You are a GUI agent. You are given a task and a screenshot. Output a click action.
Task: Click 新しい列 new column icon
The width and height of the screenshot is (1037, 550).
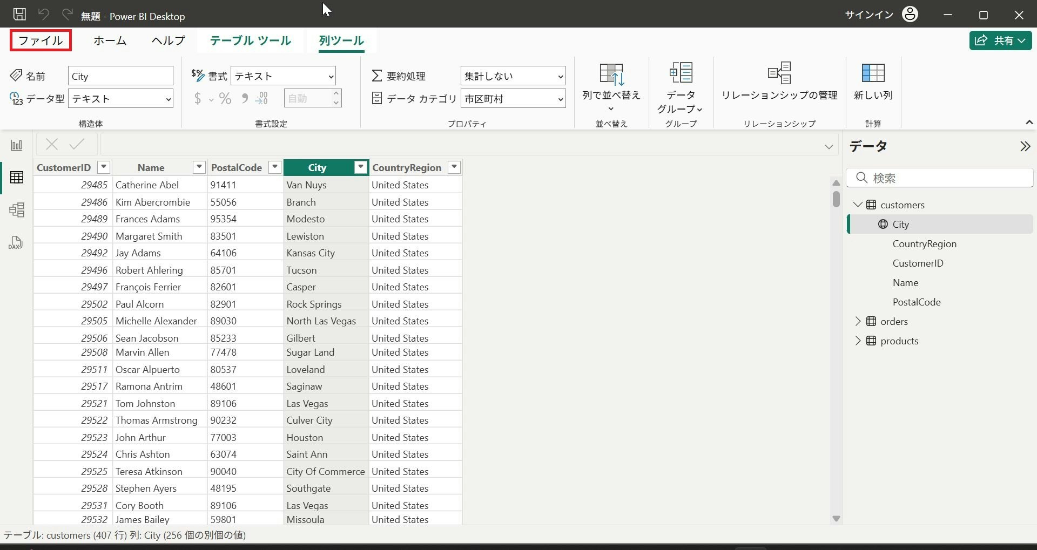(873, 73)
